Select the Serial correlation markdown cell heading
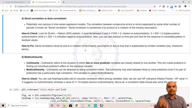The height and width of the screenshot is (108, 192). coord(44,19)
